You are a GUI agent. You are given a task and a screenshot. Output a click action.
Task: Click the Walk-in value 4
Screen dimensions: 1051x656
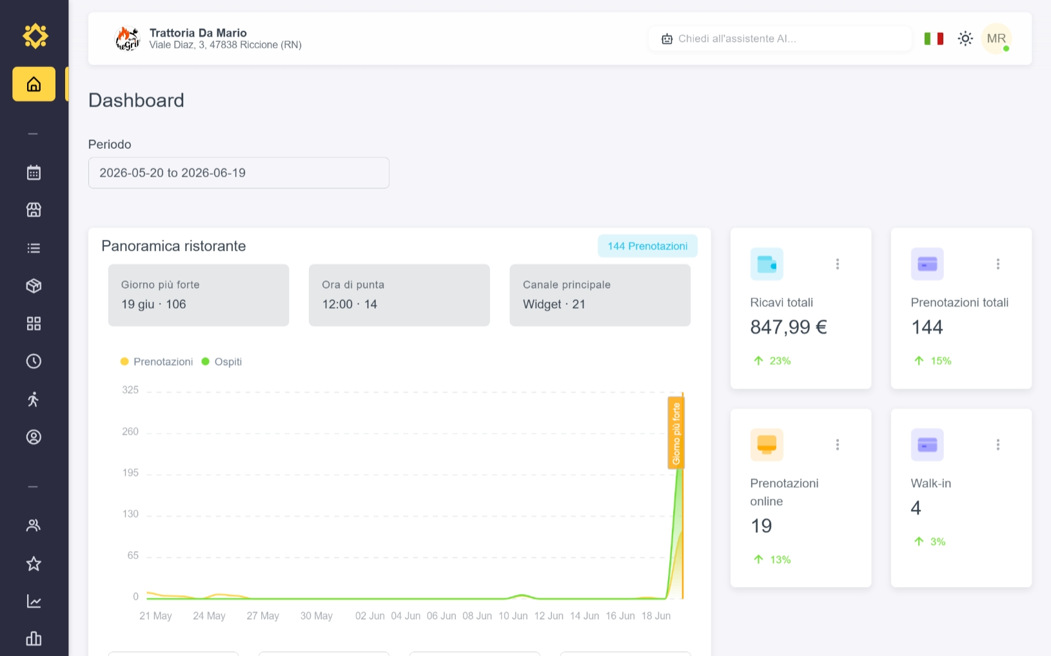click(916, 508)
